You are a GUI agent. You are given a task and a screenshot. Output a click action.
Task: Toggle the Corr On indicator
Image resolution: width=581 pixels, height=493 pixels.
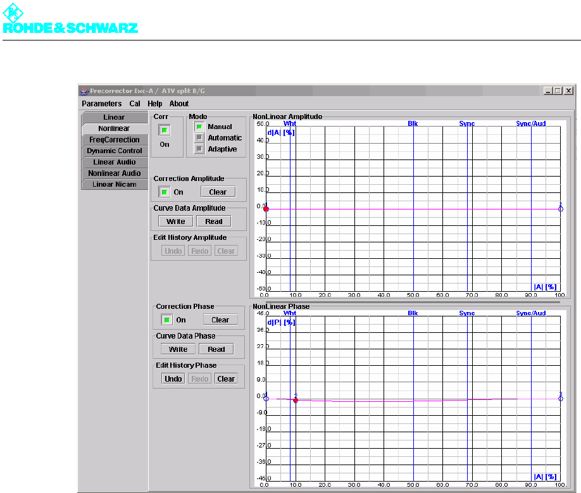[x=165, y=130]
